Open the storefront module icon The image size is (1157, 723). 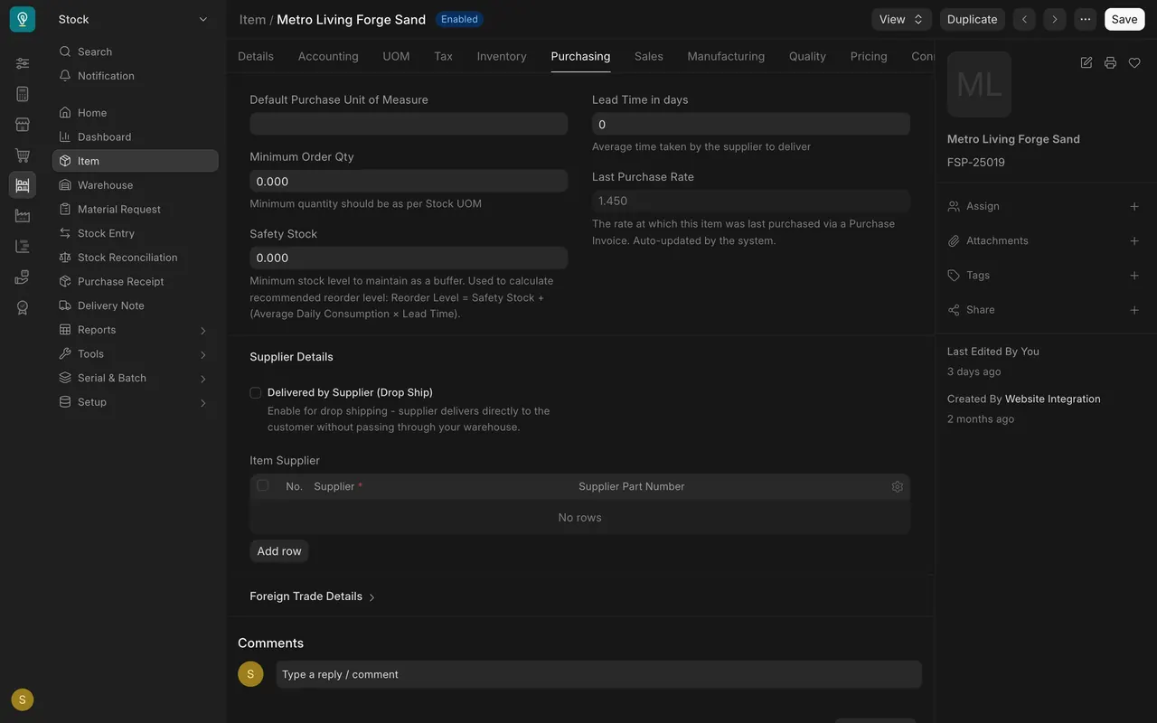tap(23, 125)
